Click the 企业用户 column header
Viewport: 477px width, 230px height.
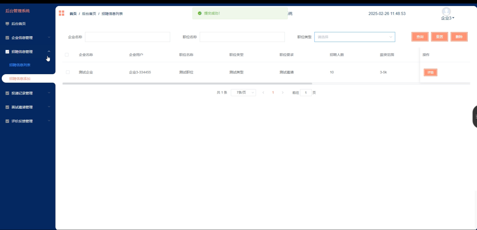pos(136,55)
